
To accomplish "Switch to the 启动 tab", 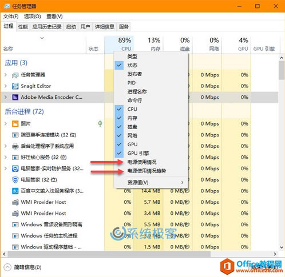I will click(71, 27).
